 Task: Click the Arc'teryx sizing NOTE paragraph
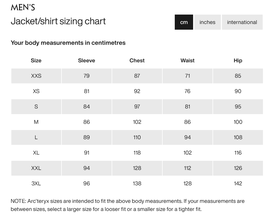pyautogui.click(x=127, y=205)
